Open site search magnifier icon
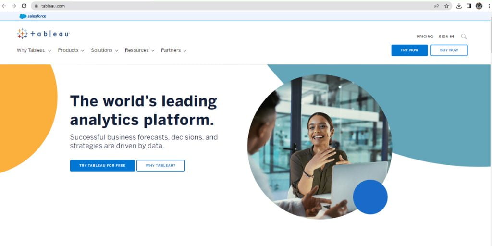The image size is (492, 246). [x=464, y=37]
